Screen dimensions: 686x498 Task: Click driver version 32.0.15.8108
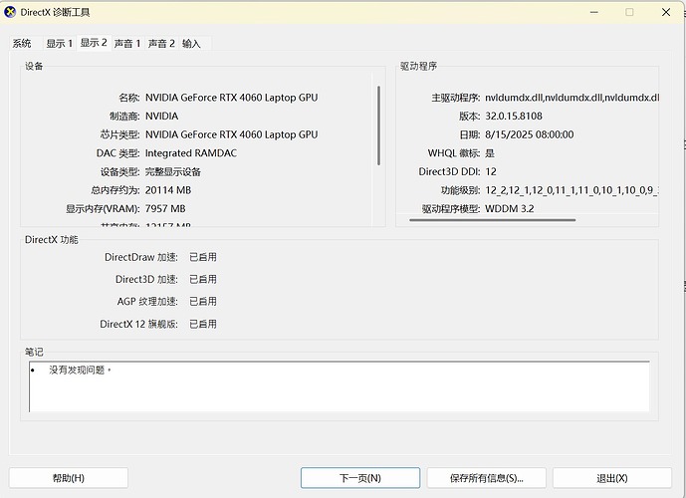514,116
